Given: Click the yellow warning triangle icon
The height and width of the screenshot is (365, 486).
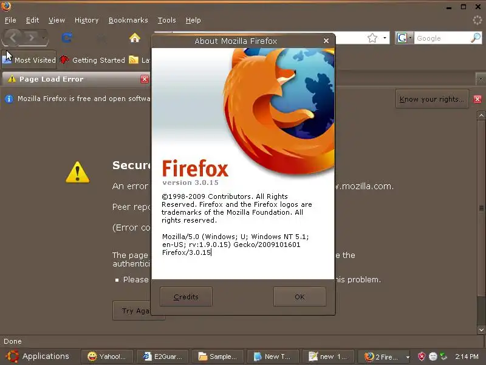Looking at the screenshot, I should 78,172.
